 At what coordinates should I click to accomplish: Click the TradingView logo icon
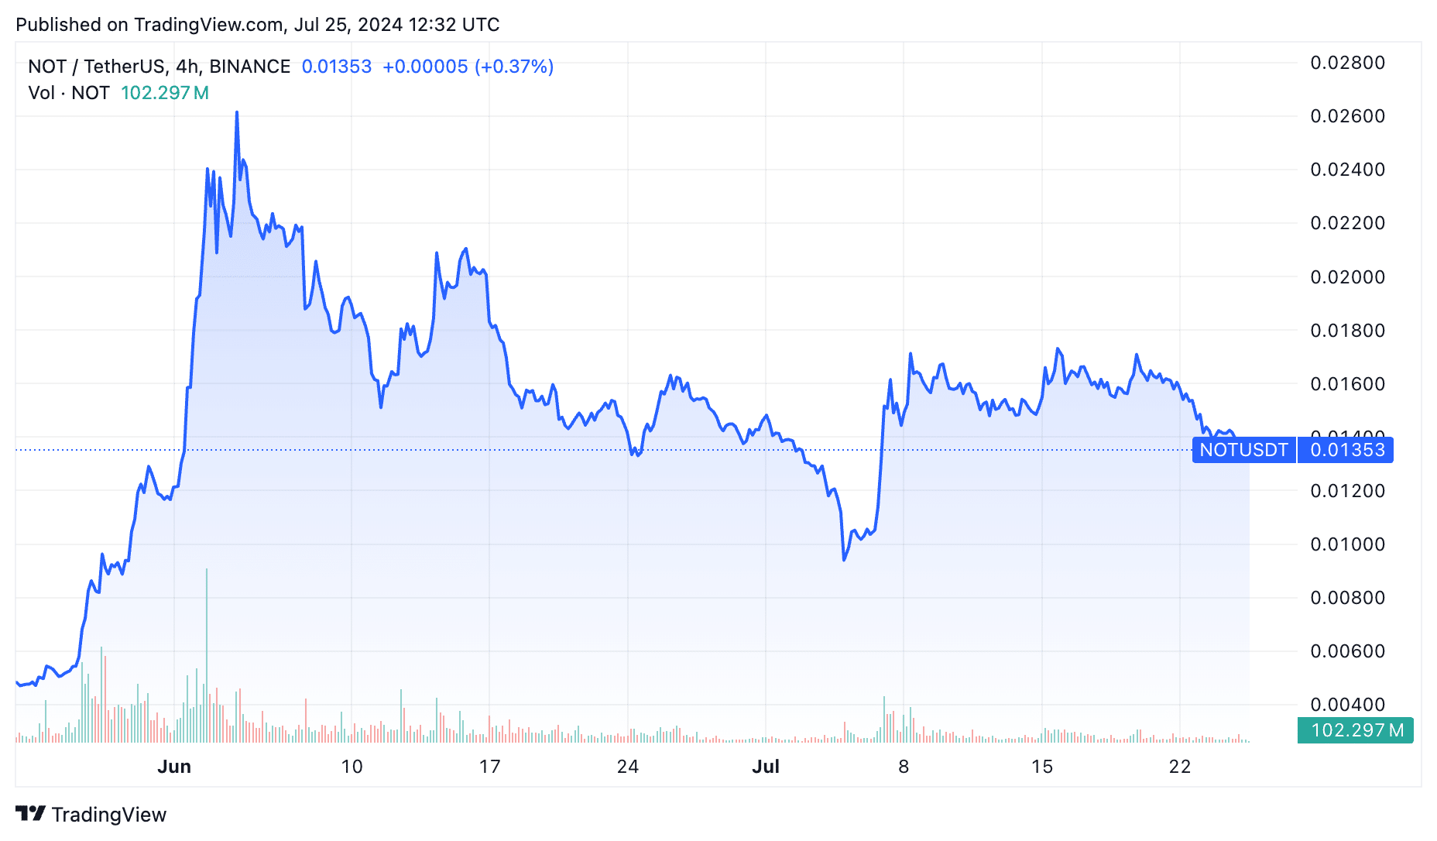coord(30,814)
